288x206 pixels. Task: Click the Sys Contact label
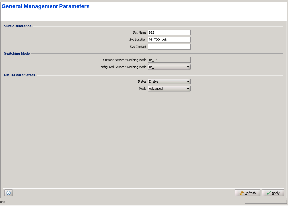click(138, 47)
